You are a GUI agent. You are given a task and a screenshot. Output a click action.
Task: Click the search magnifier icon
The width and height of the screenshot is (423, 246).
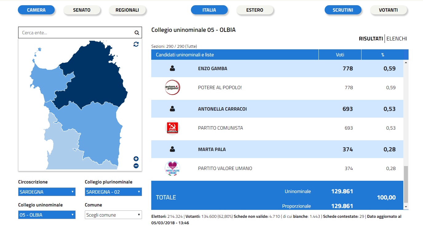coord(137,33)
